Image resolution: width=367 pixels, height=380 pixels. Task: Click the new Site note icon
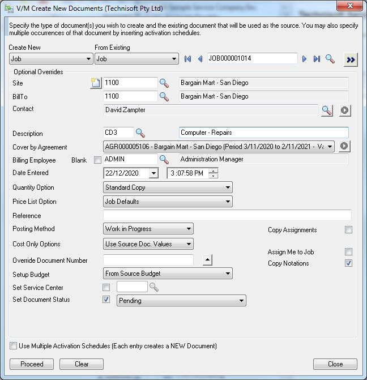(x=96, y=83)
